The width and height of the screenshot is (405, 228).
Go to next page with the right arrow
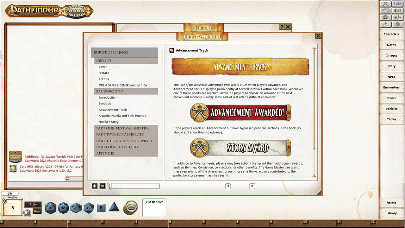[x=252, y=186]
